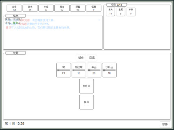Gather from the 枯枝堆 dead branch pile
The height and width of the screenshot is (130, 174).
(x=79, y=70)
